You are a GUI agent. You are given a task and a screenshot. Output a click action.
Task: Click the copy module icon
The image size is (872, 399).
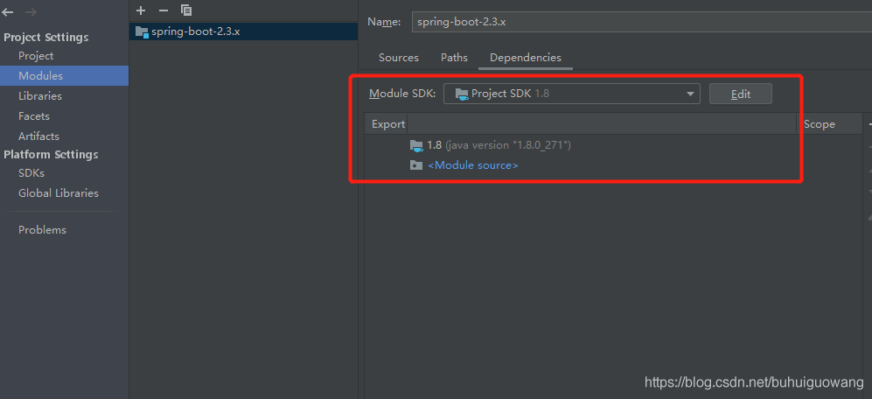tap(185, 10)
